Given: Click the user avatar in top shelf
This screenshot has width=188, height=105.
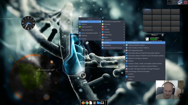Looking at the screenshot, I should [169, 2].
